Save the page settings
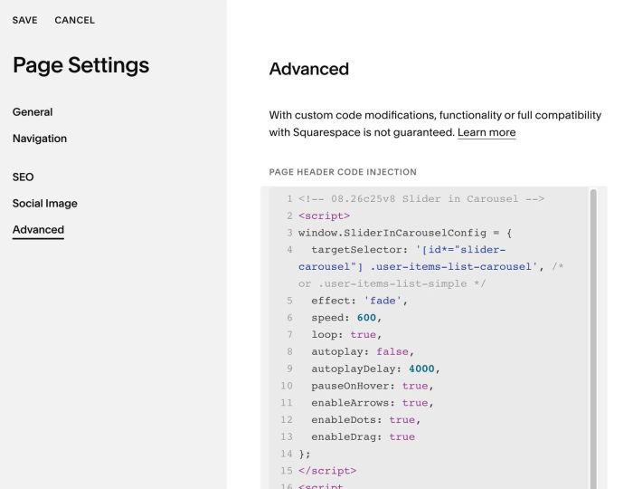Screen dimensions: 633x489 coord(24,20)
